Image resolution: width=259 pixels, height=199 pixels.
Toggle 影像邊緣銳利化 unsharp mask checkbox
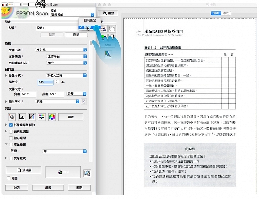[x=11, y=125]
